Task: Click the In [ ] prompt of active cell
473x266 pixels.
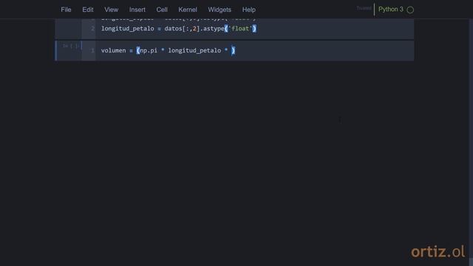Action: pos(71,46)
